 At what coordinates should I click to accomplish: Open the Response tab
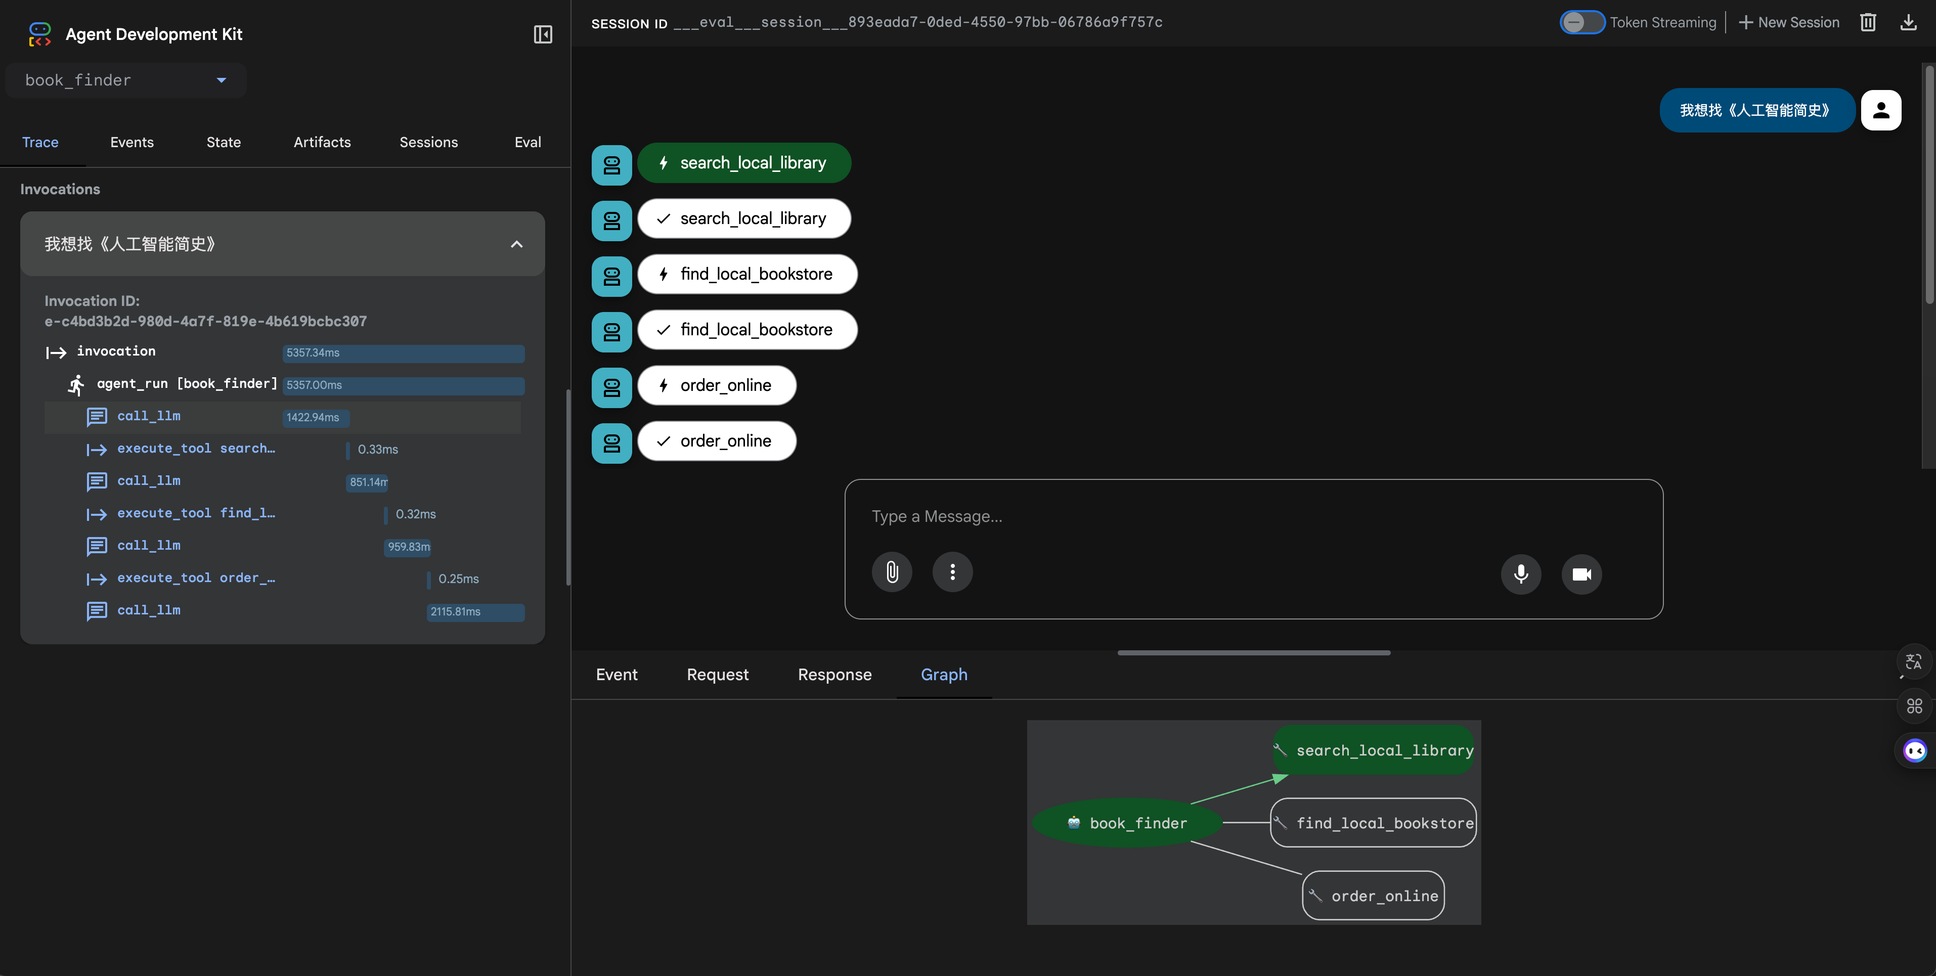tap(834, 675)
